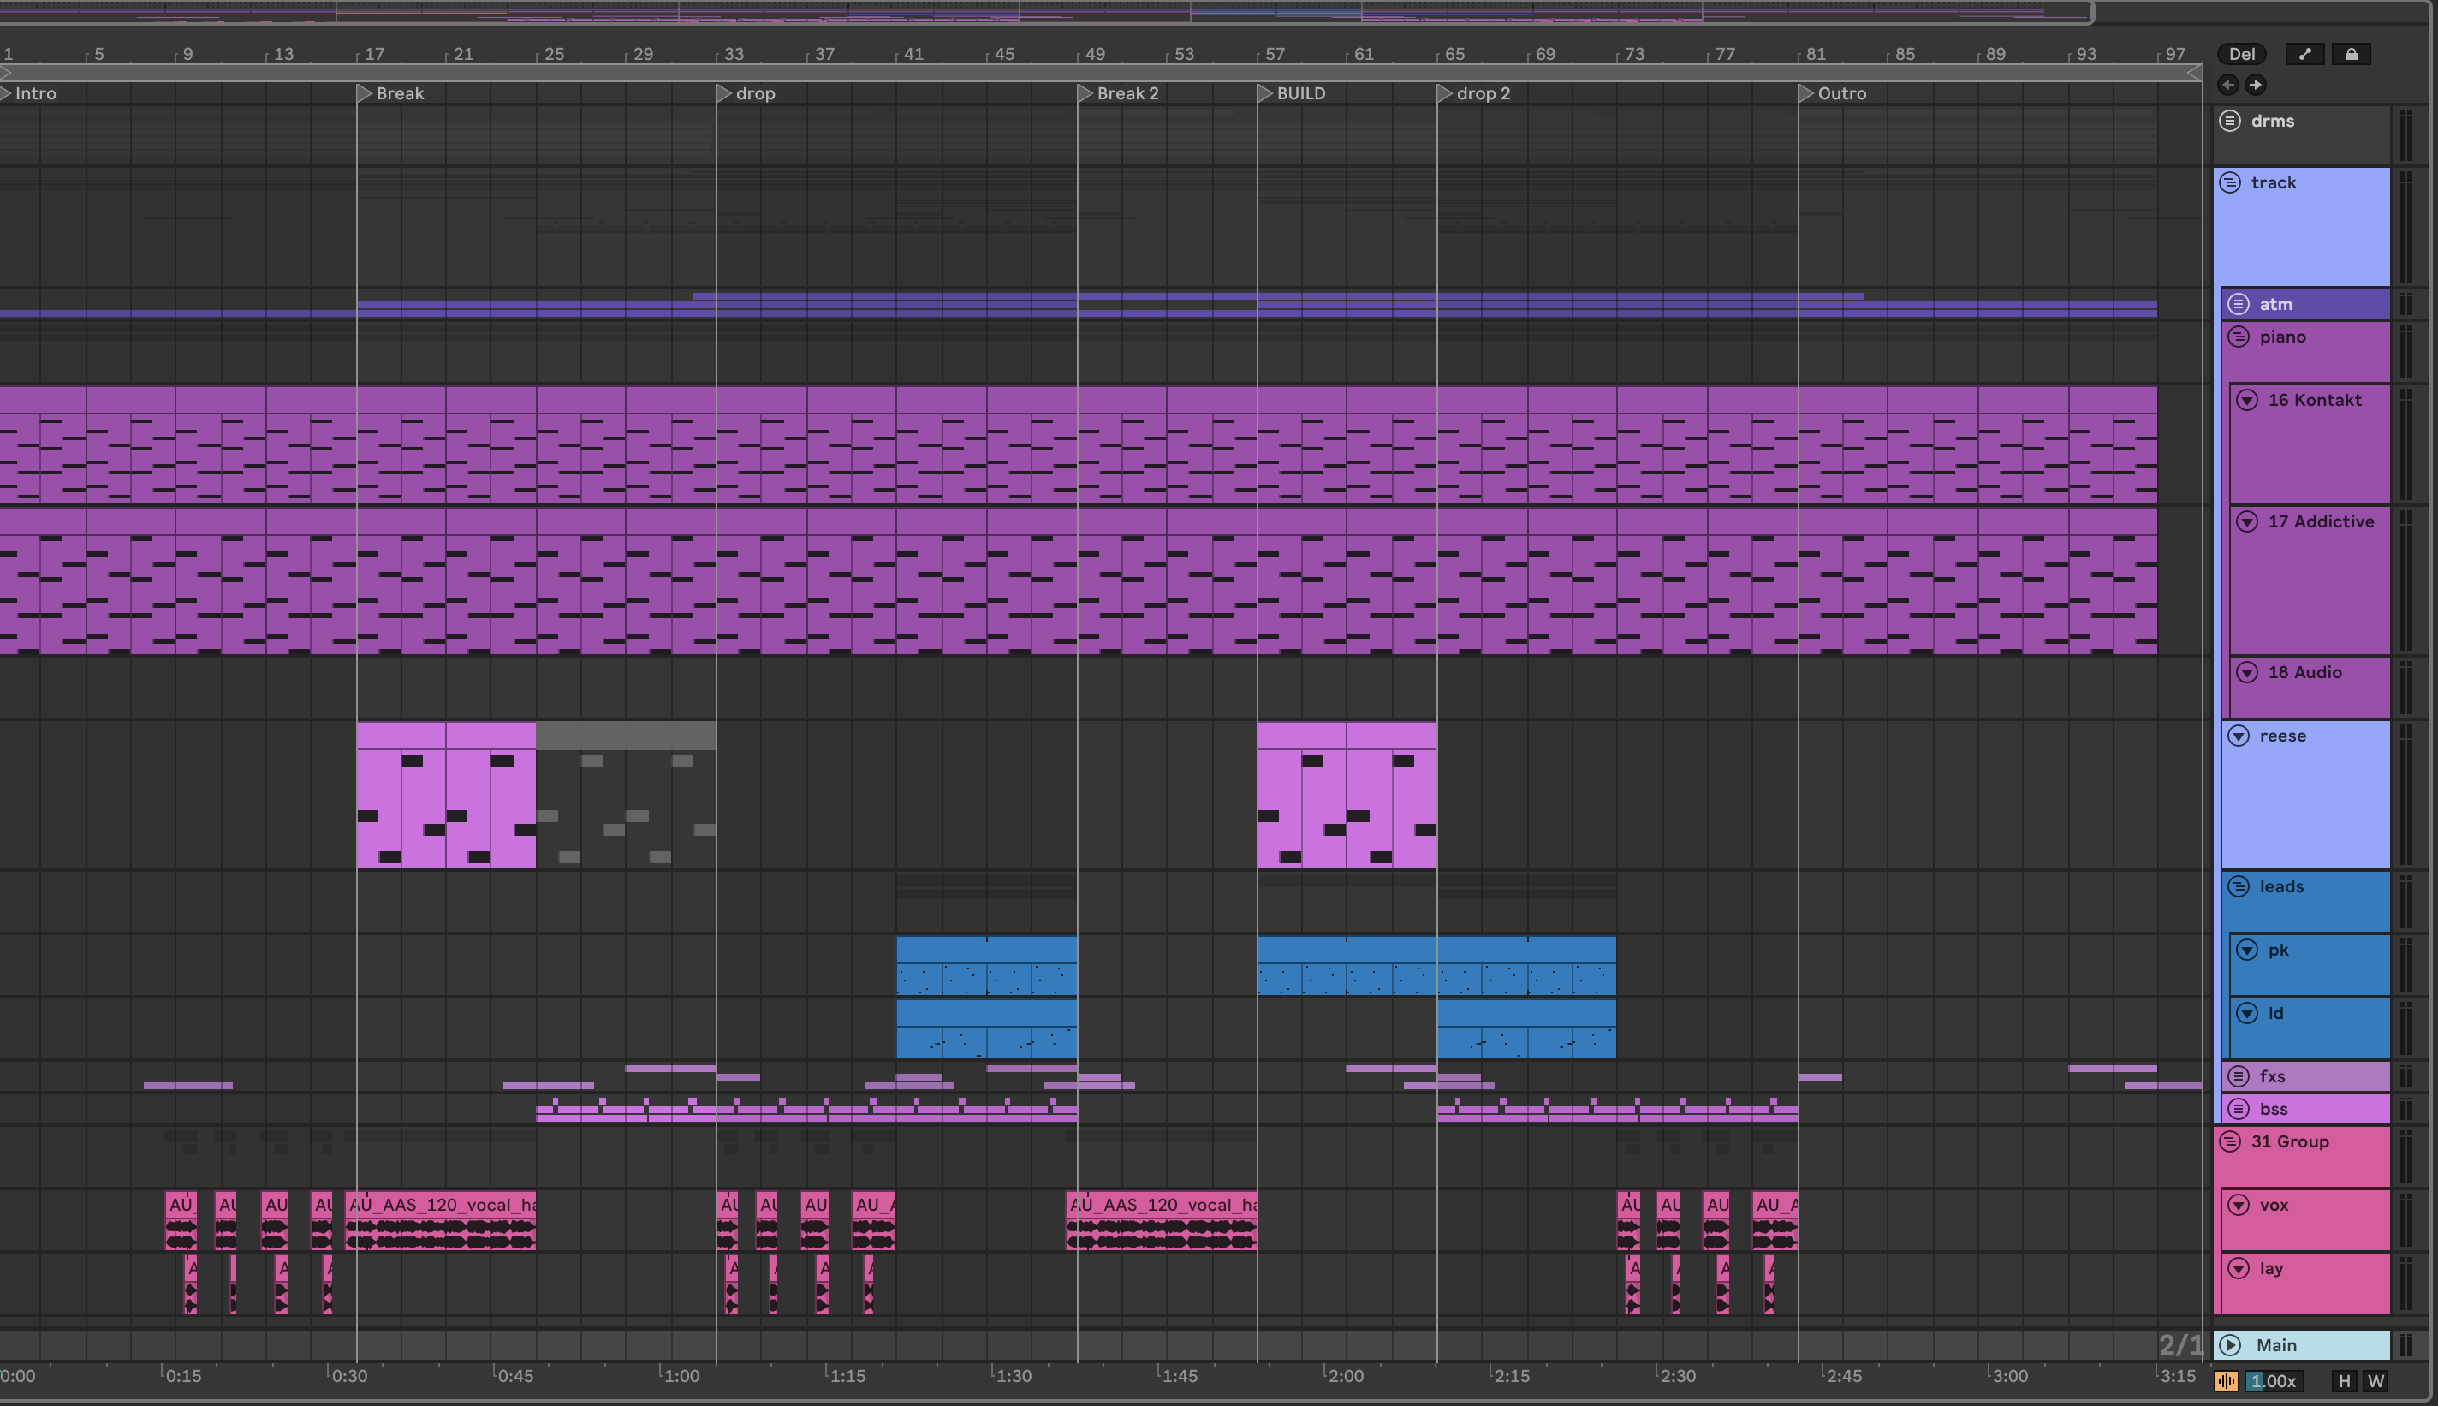Click the 1.00x zoom factor field
The width and height of the screenshot is (2438, 1406).
pyautogui.click(x=2273, y=1381)
